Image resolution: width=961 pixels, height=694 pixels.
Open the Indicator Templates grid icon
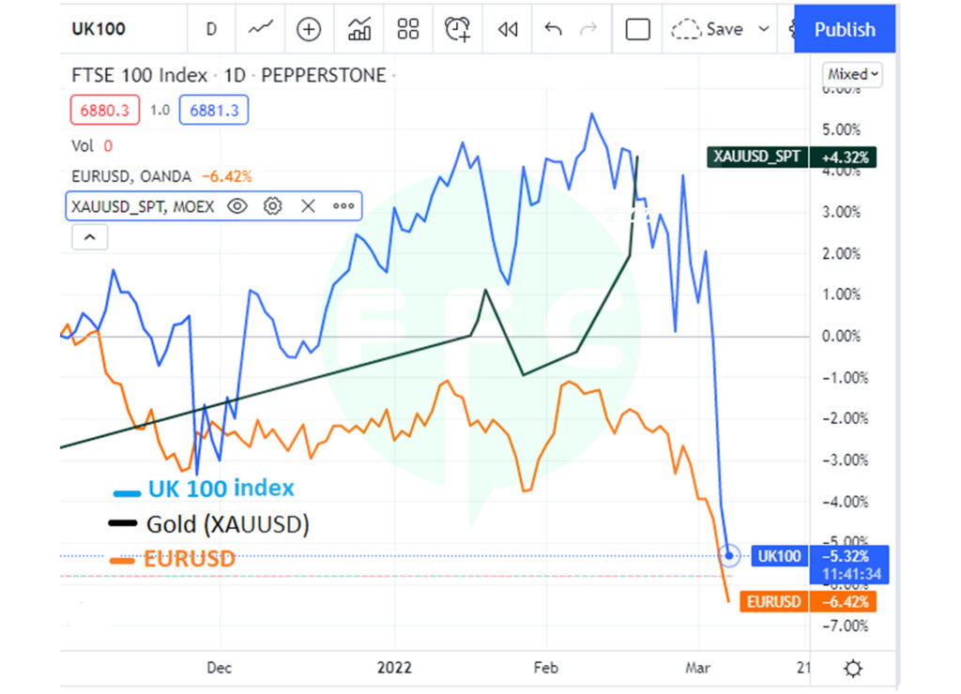(x=407, y=30)
